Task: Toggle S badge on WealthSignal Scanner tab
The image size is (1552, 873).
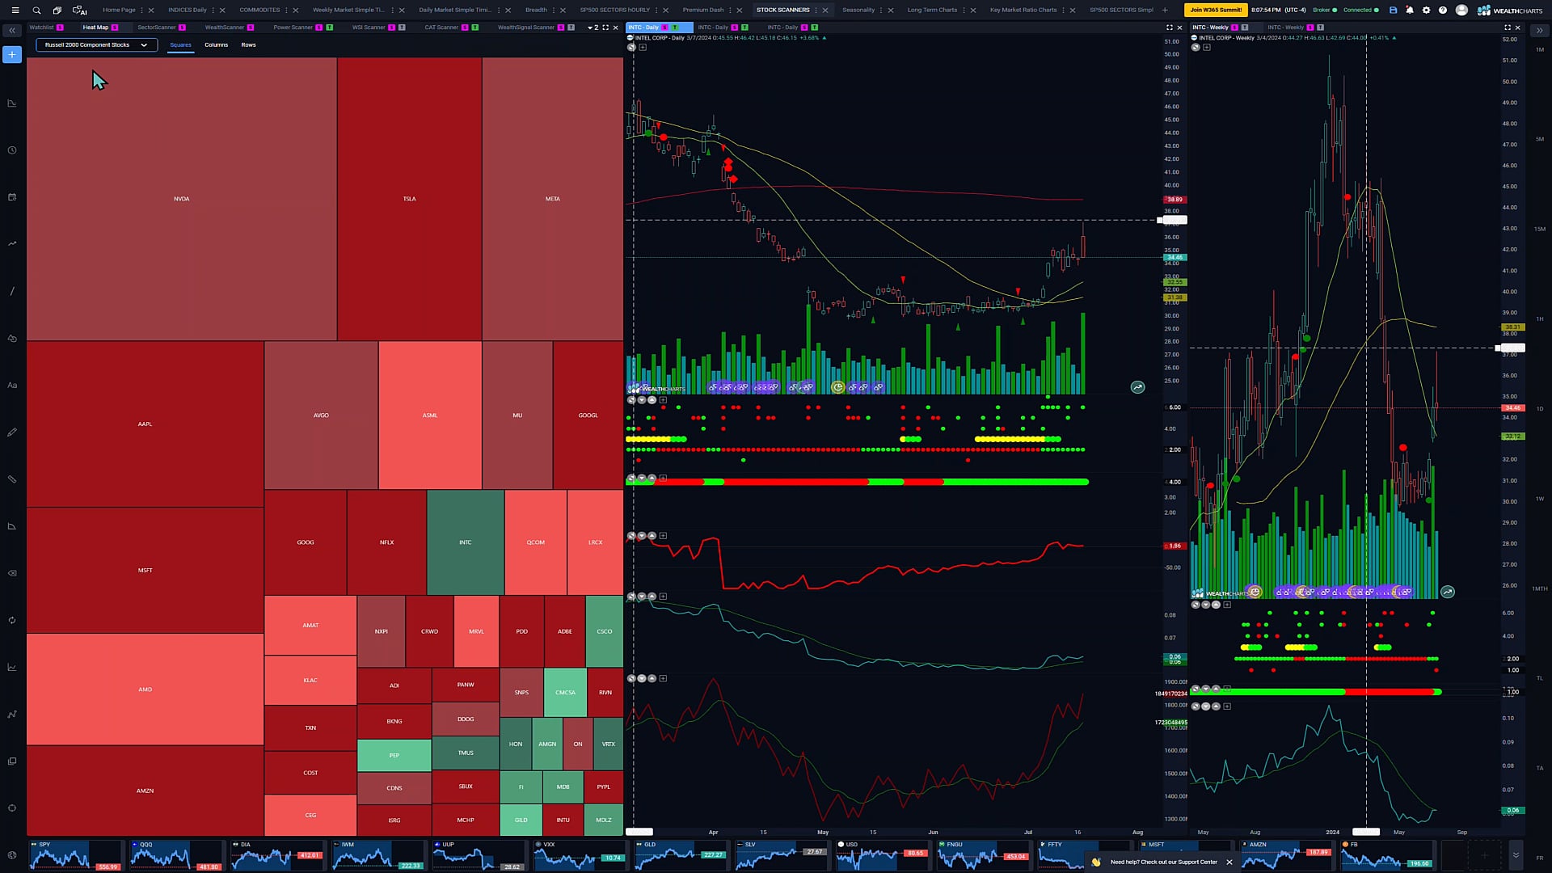Action: pyautogui.click(x=560, y=27)
